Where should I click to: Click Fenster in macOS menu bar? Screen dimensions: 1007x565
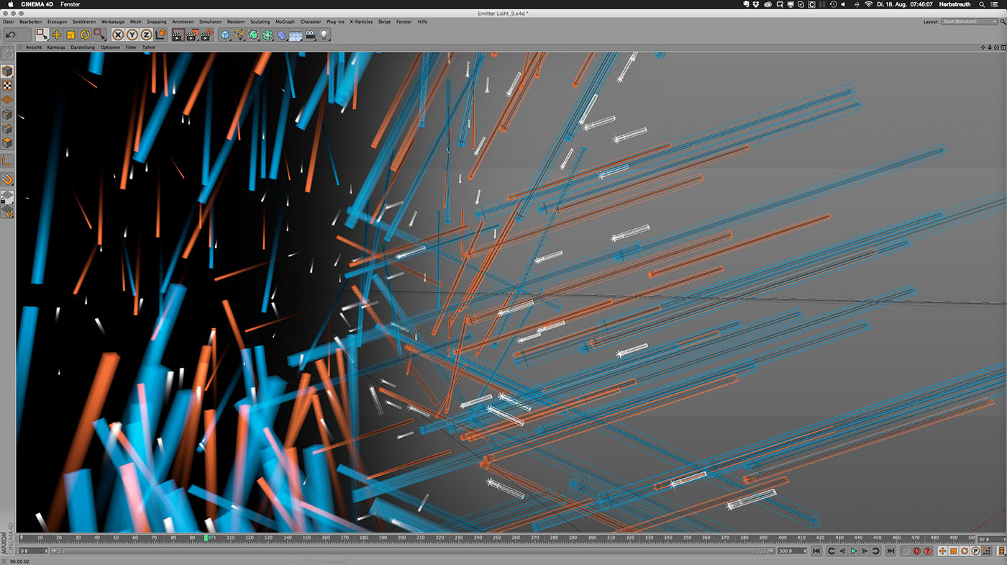(70, 4)
